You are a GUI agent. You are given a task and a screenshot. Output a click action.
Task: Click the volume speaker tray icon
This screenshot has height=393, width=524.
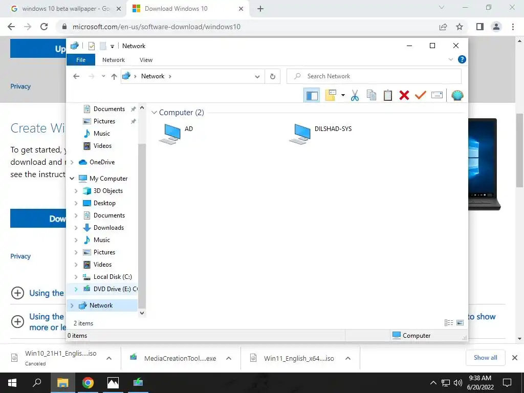coord(458,383)
